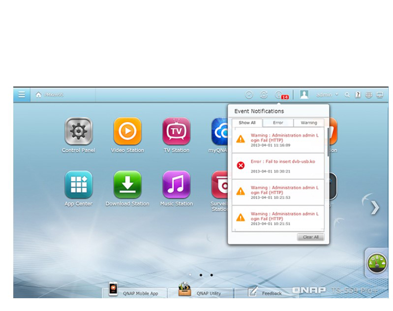This screenshot has width=393, height=311.
Task: Click notifications list scrollbar
Action: tap(328, 142)
